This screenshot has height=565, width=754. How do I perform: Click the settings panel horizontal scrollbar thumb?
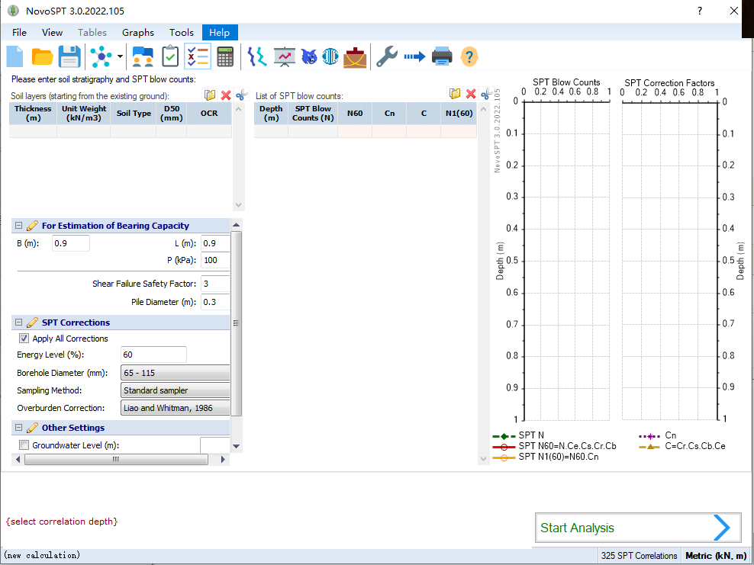click(x=116, y=459)
